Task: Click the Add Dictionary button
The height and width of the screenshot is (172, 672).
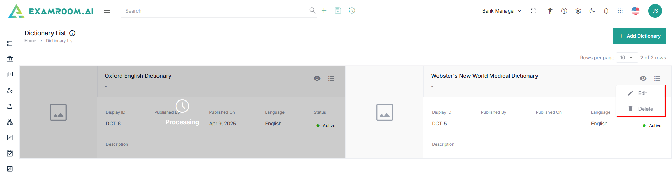Action: click(x=639, y=36)
